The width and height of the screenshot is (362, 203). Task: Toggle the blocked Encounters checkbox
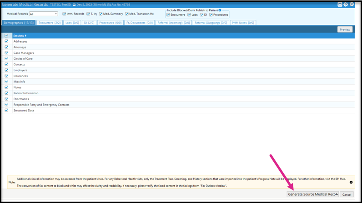coord(168,15)
